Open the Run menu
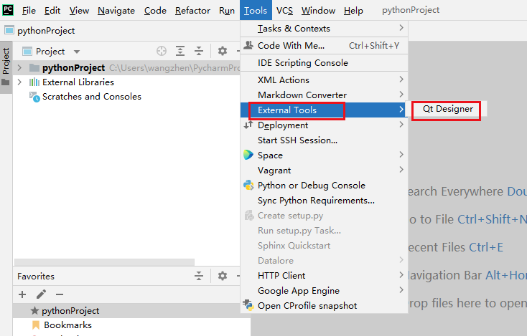The image size is (527, 336). pos(227,11)
